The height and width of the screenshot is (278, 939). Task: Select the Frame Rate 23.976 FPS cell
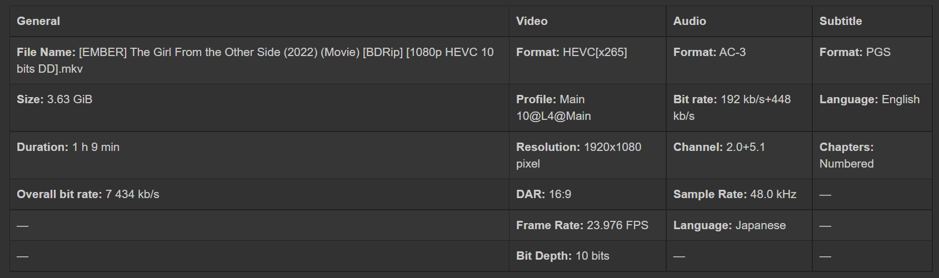click(x=582, y=225)
